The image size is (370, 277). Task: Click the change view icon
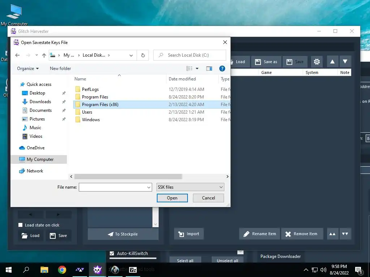point(189,69)
